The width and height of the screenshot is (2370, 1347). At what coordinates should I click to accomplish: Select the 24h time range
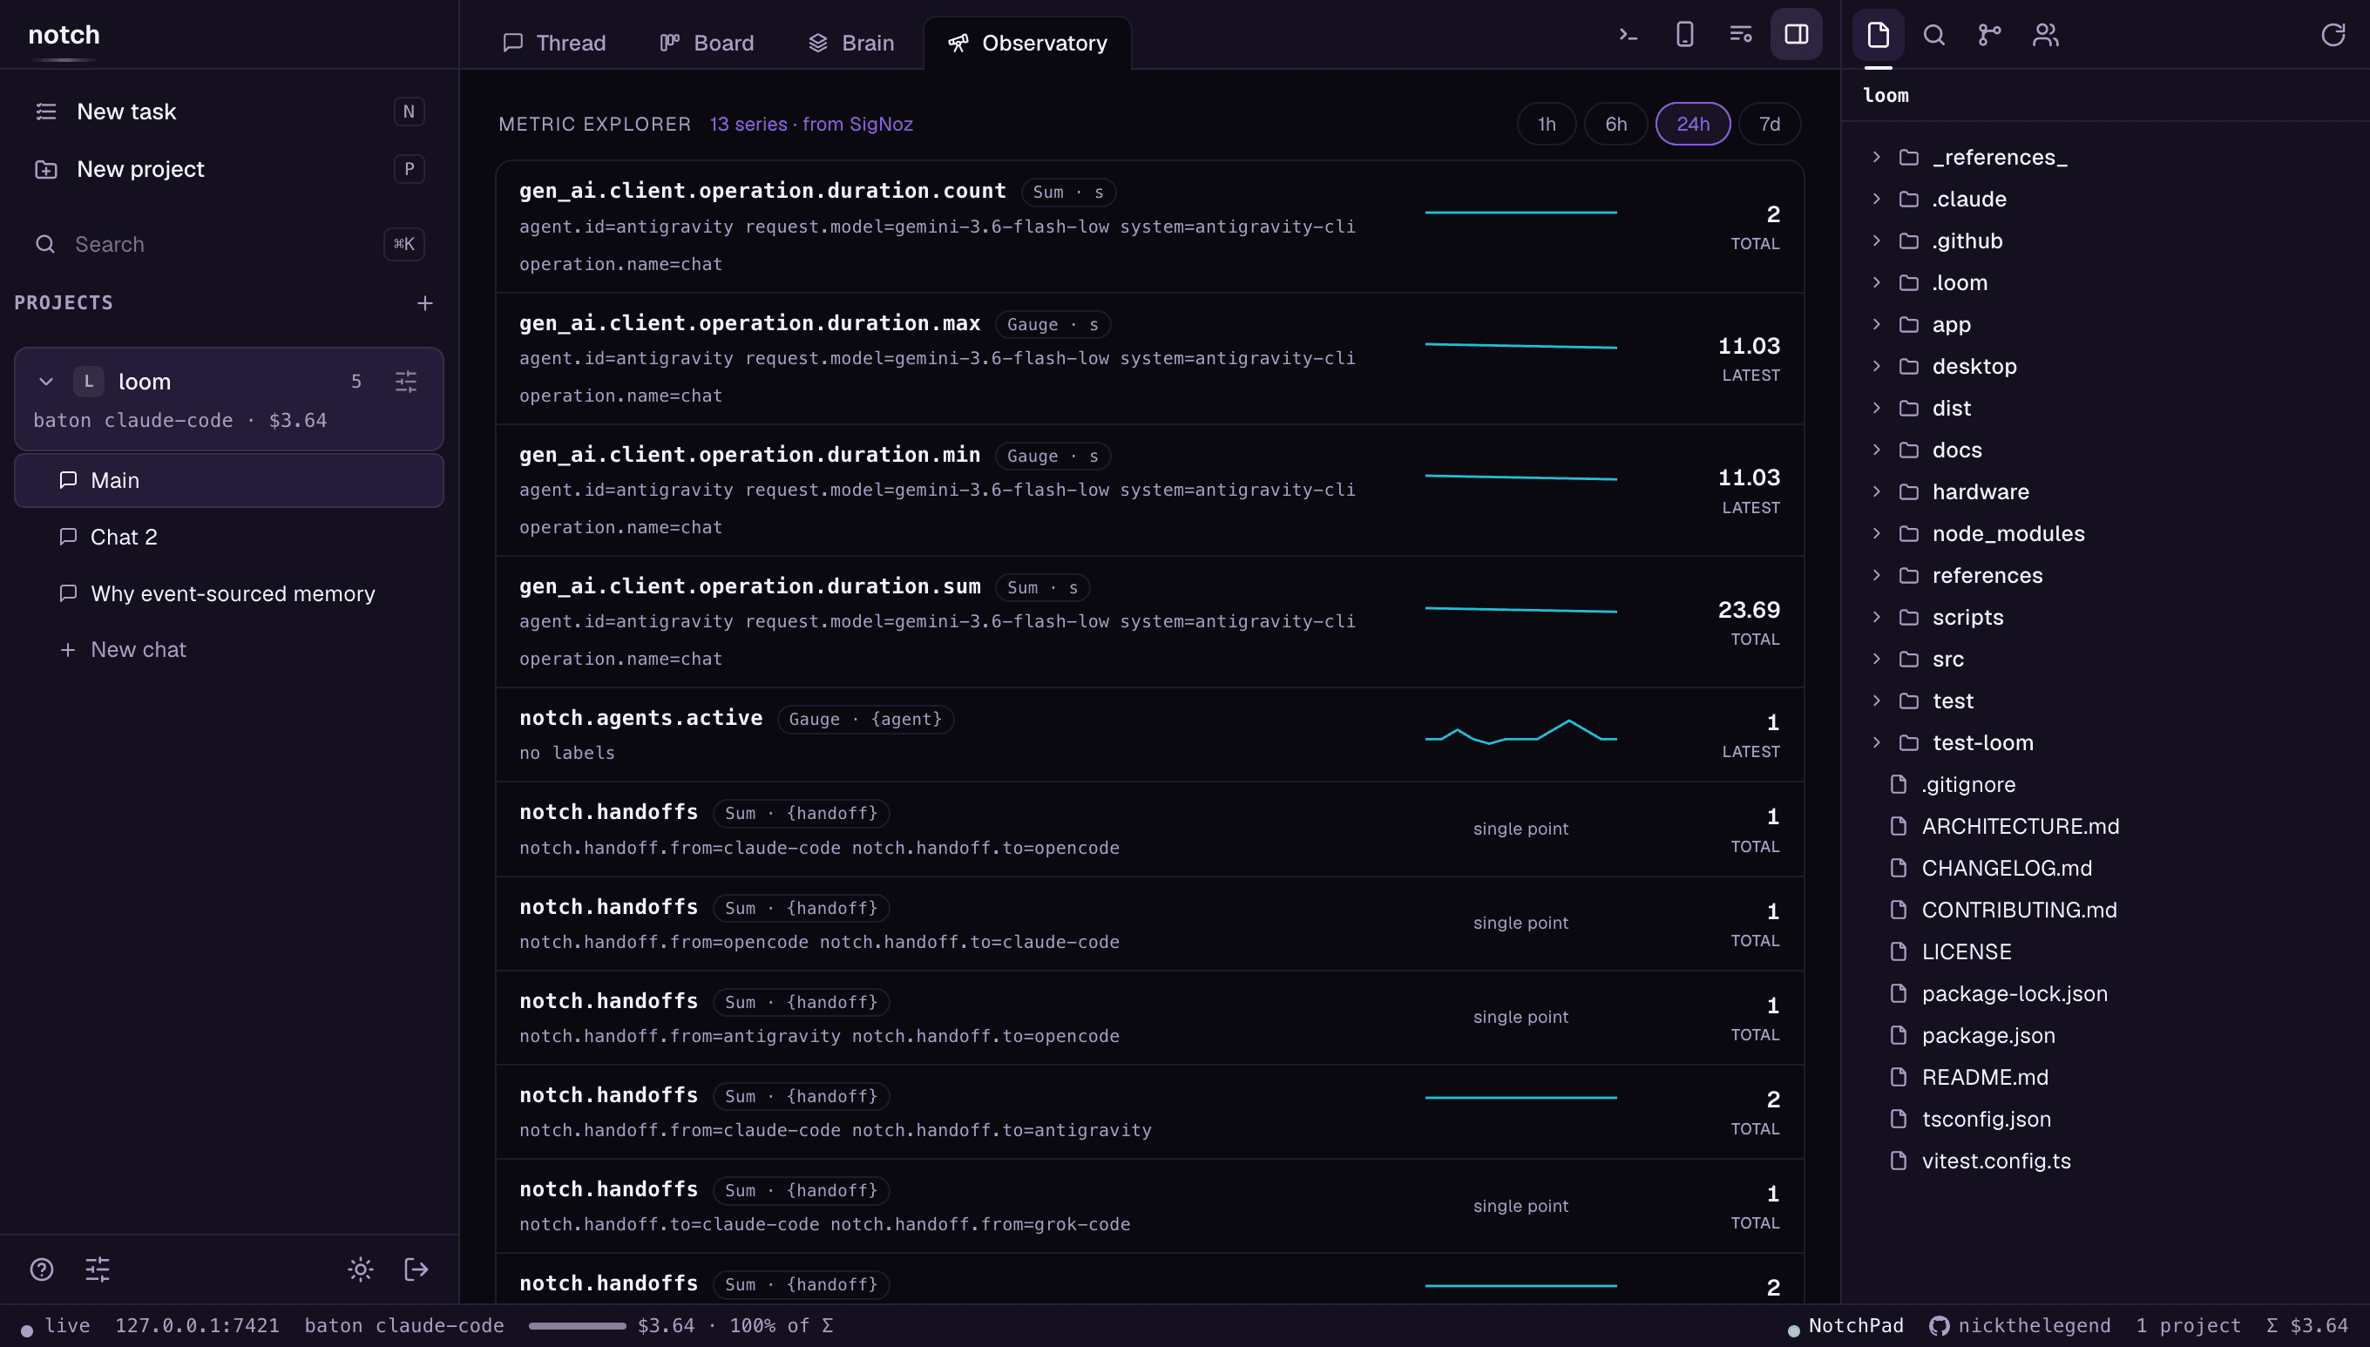coord(1693,124)
